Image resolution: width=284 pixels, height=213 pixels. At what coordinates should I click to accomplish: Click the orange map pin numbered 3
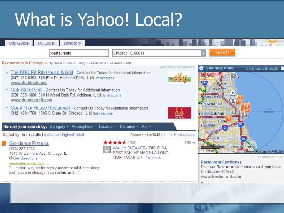click(247, 106)
